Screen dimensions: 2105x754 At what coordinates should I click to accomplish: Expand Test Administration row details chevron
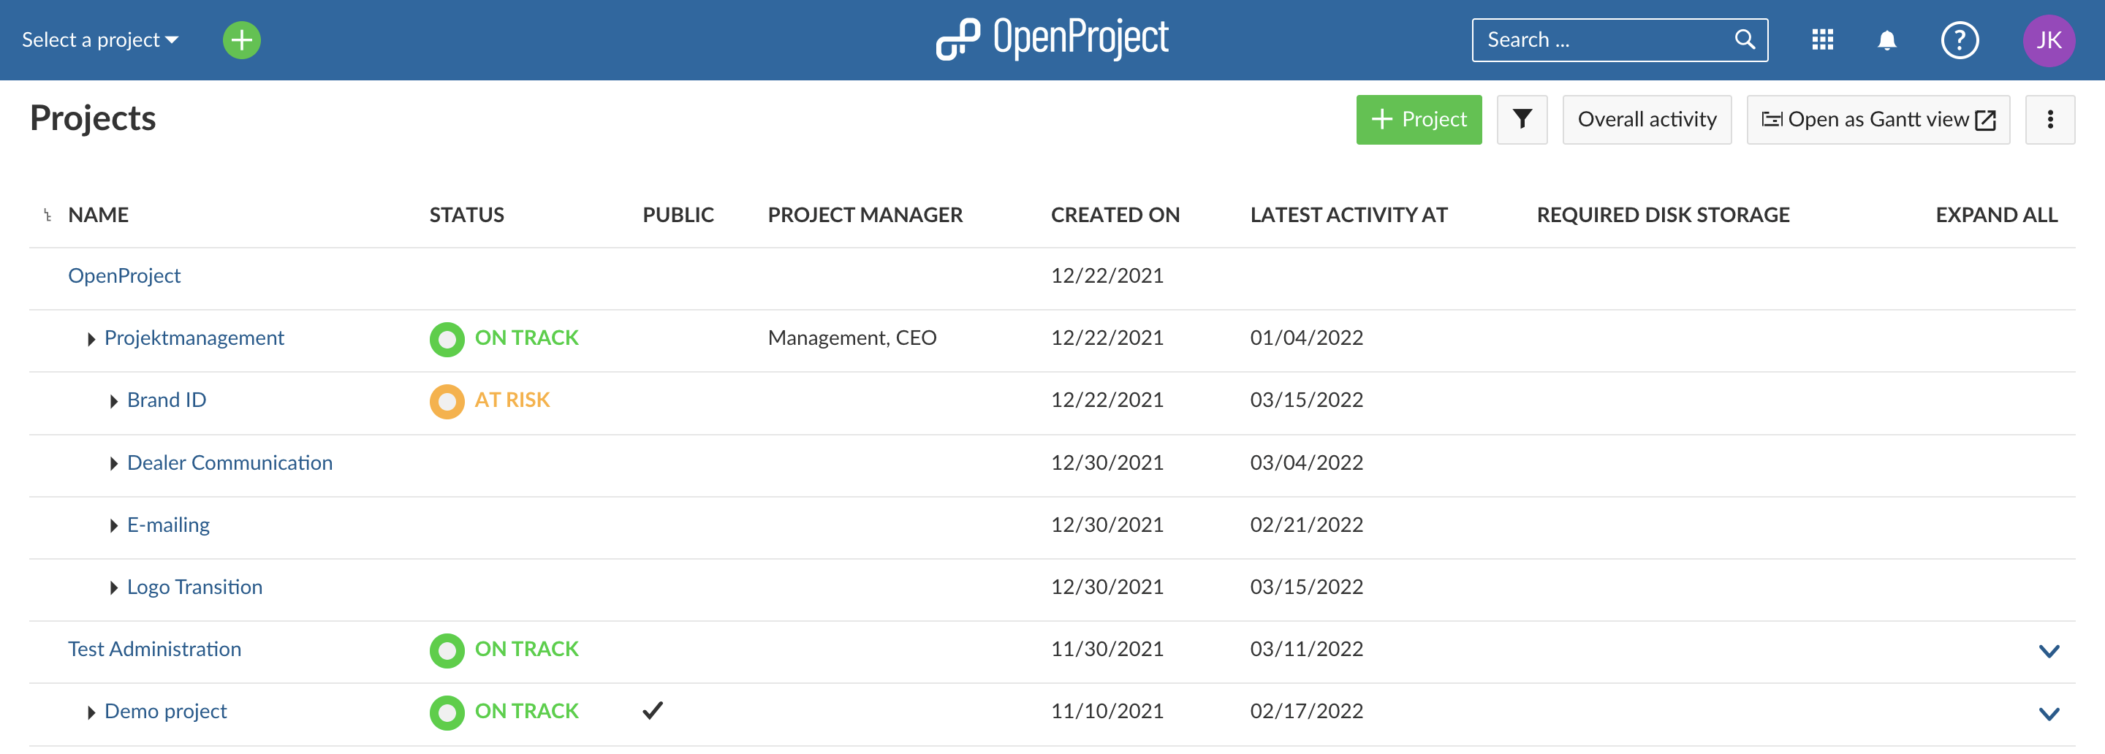pos(2049,651)
